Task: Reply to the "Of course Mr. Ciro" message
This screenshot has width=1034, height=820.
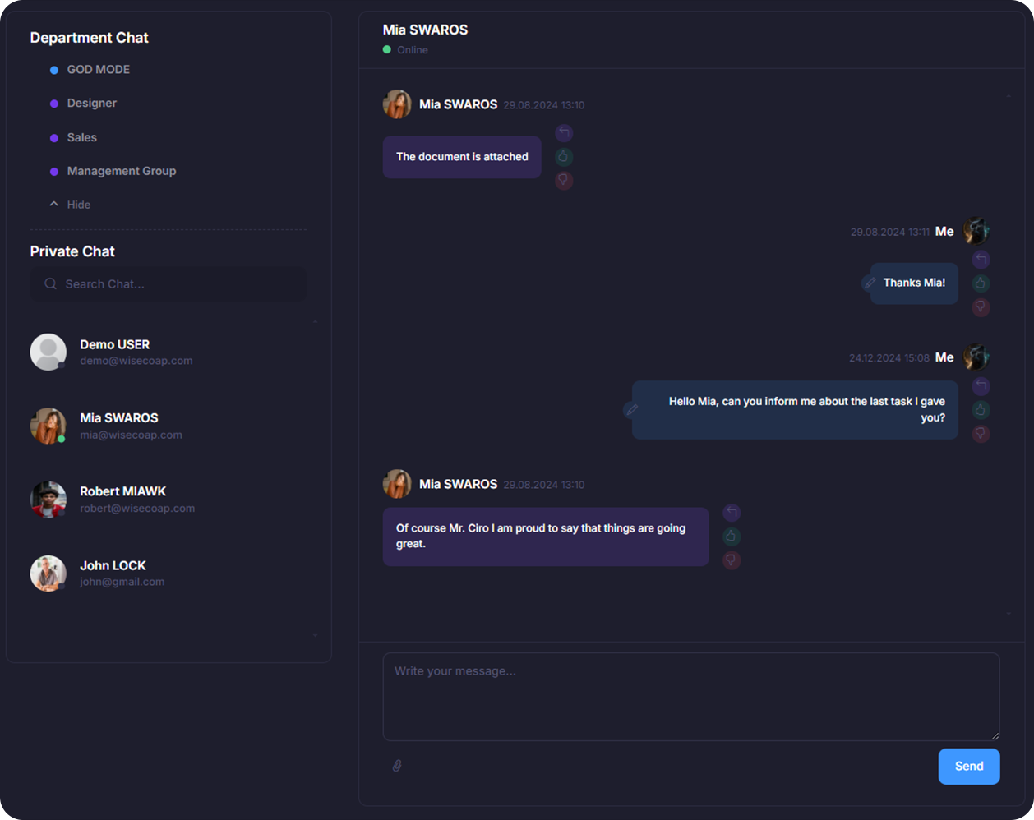Action: coord(732,513)
